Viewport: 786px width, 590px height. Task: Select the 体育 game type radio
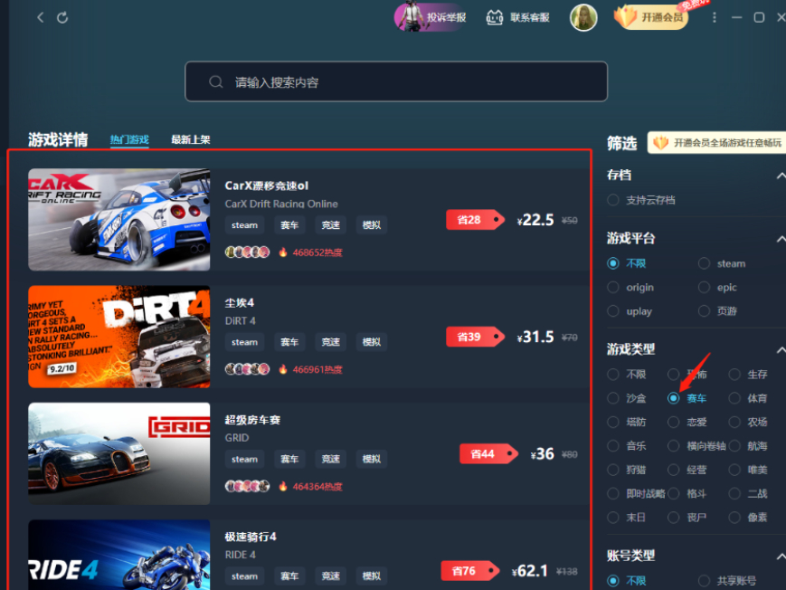[x=734, y=398]
